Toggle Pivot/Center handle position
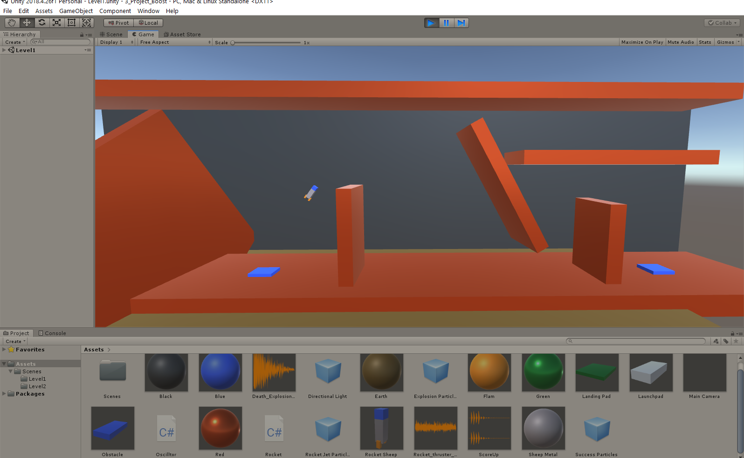 click(x=118, y=22)
